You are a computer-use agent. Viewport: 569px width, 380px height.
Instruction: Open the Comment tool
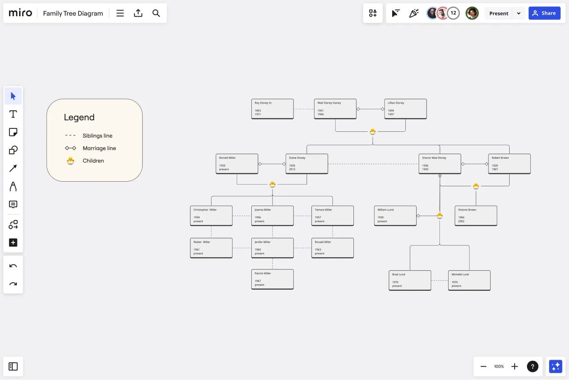(13, 205)
